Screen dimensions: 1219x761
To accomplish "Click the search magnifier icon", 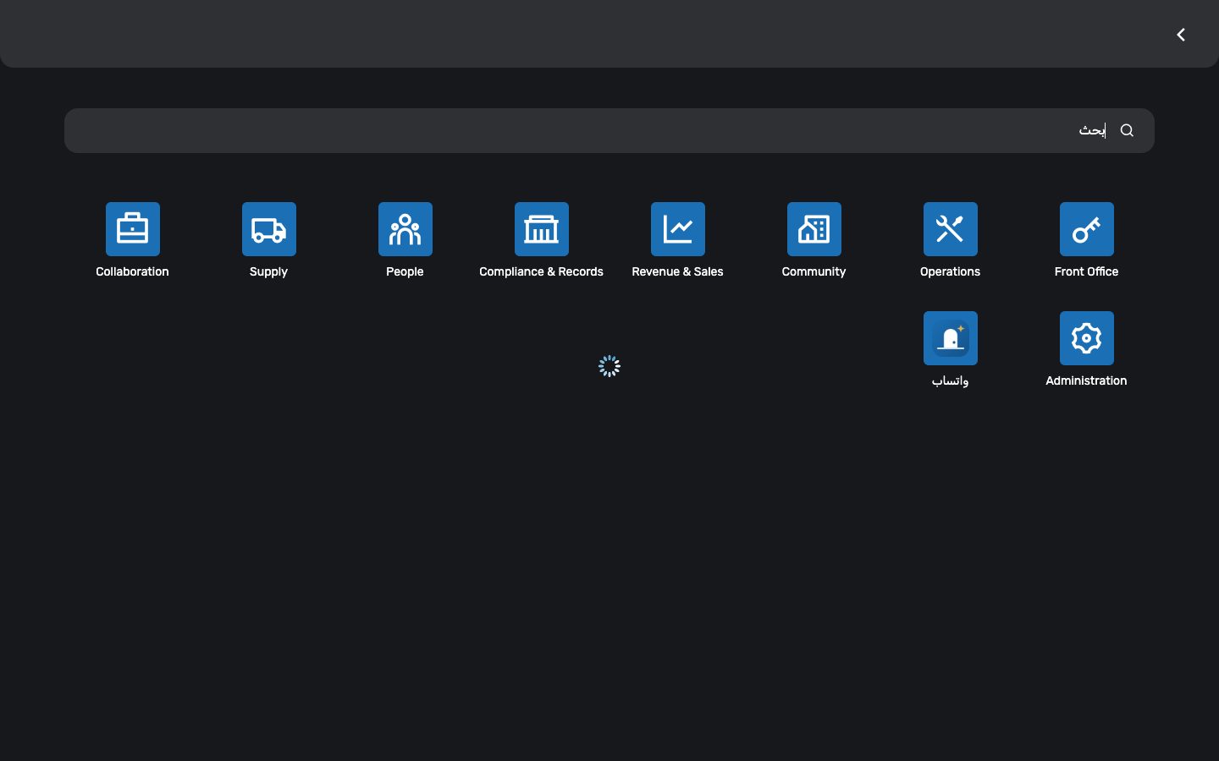I will click(x=1127, y=130).
